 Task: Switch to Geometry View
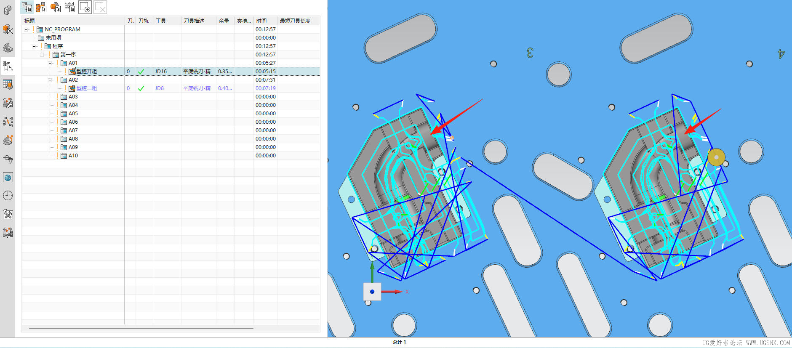point(56,7)
